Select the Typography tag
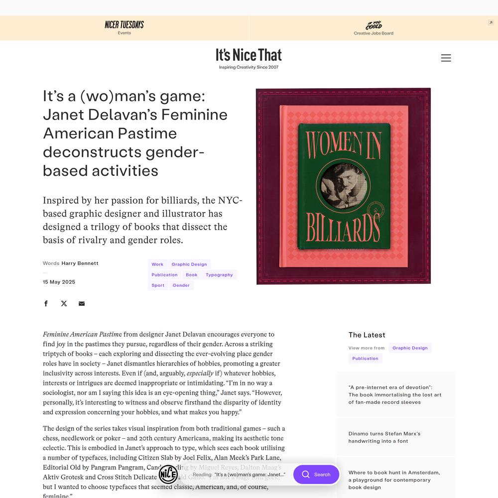Screen dimensions: 498x498 coord(219,275)
